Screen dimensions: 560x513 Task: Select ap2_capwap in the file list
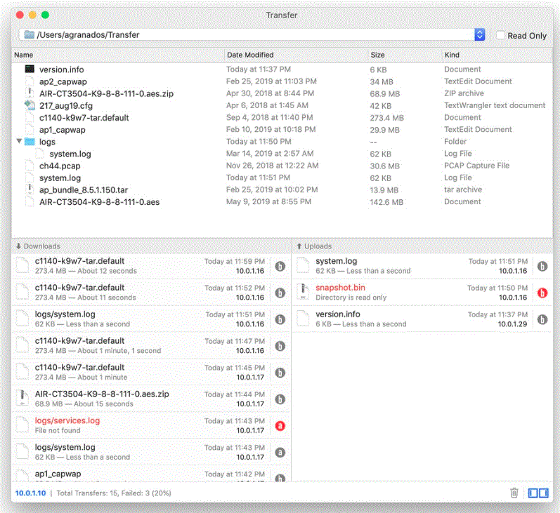[63, 81]
